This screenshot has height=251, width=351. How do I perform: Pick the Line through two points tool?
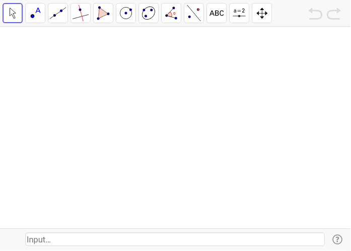click(x=58, y=13)
